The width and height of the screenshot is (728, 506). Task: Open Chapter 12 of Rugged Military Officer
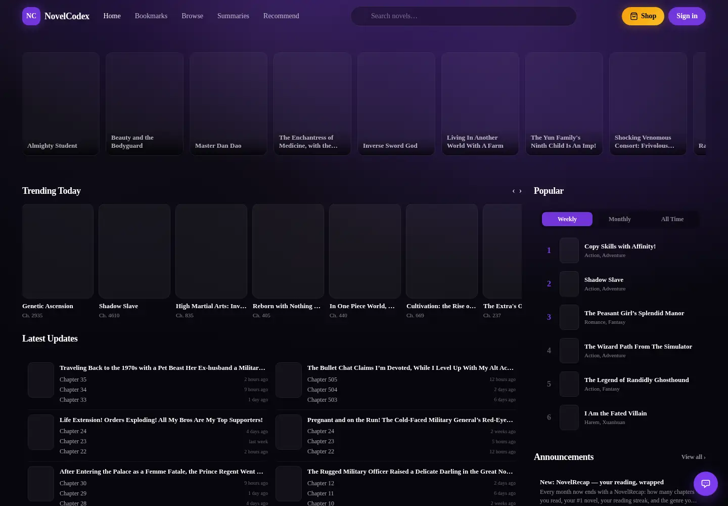point(321,483)
